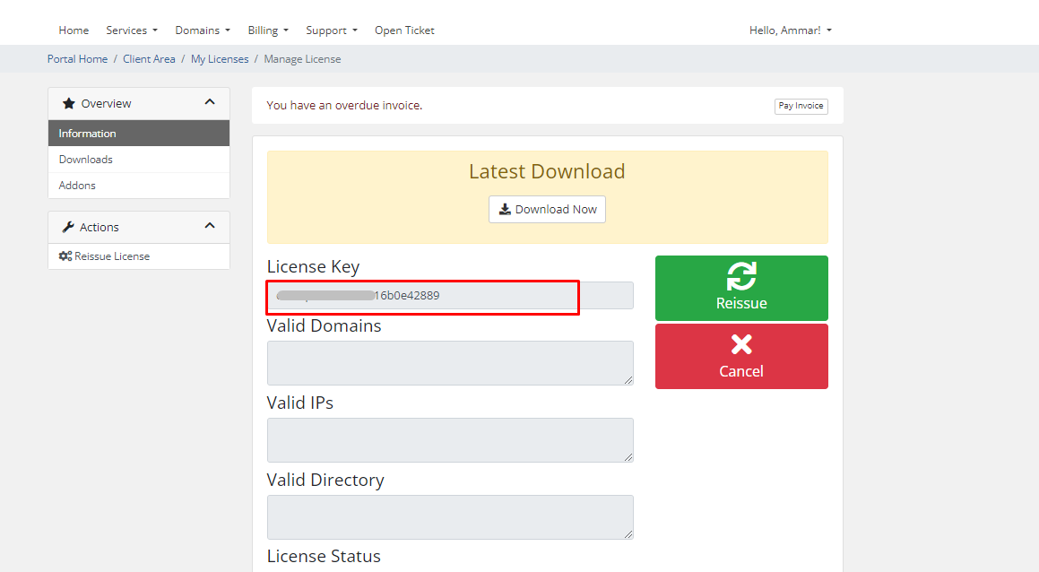Open the Support dropdown menu
The width and height of the screenshot is (1039, 572).
pos(332,30)
